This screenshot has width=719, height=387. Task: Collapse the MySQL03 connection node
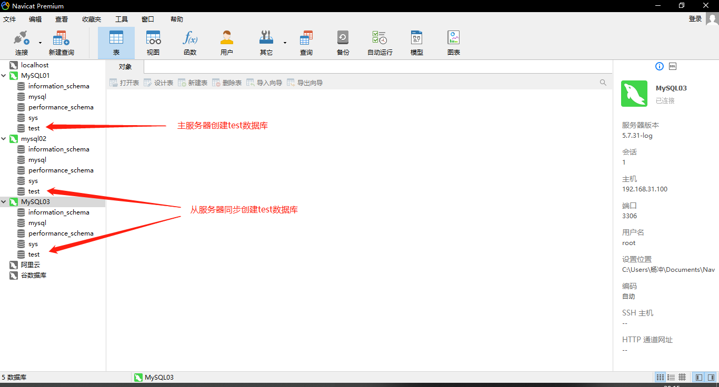pyautogui.click(x=4, y=202)
